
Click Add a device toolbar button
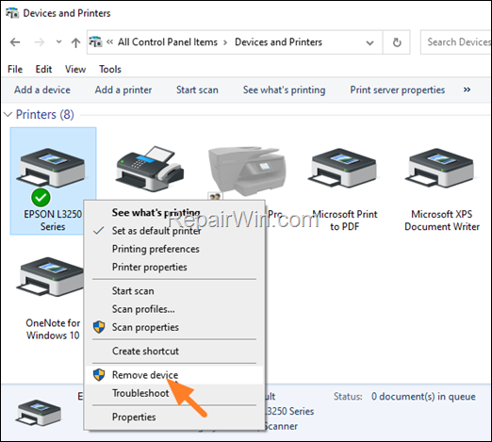tap(42, 90)
